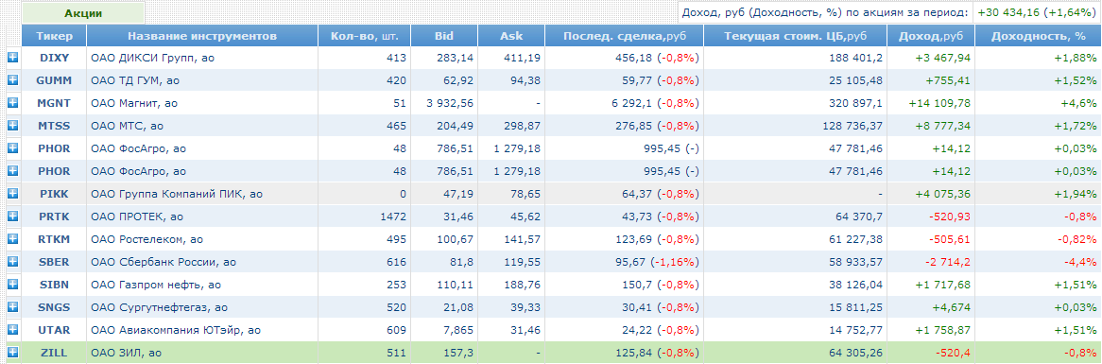Sort by the Тикер column header
This screenshot has height=364, width=1102.
[x=54, y=36]
